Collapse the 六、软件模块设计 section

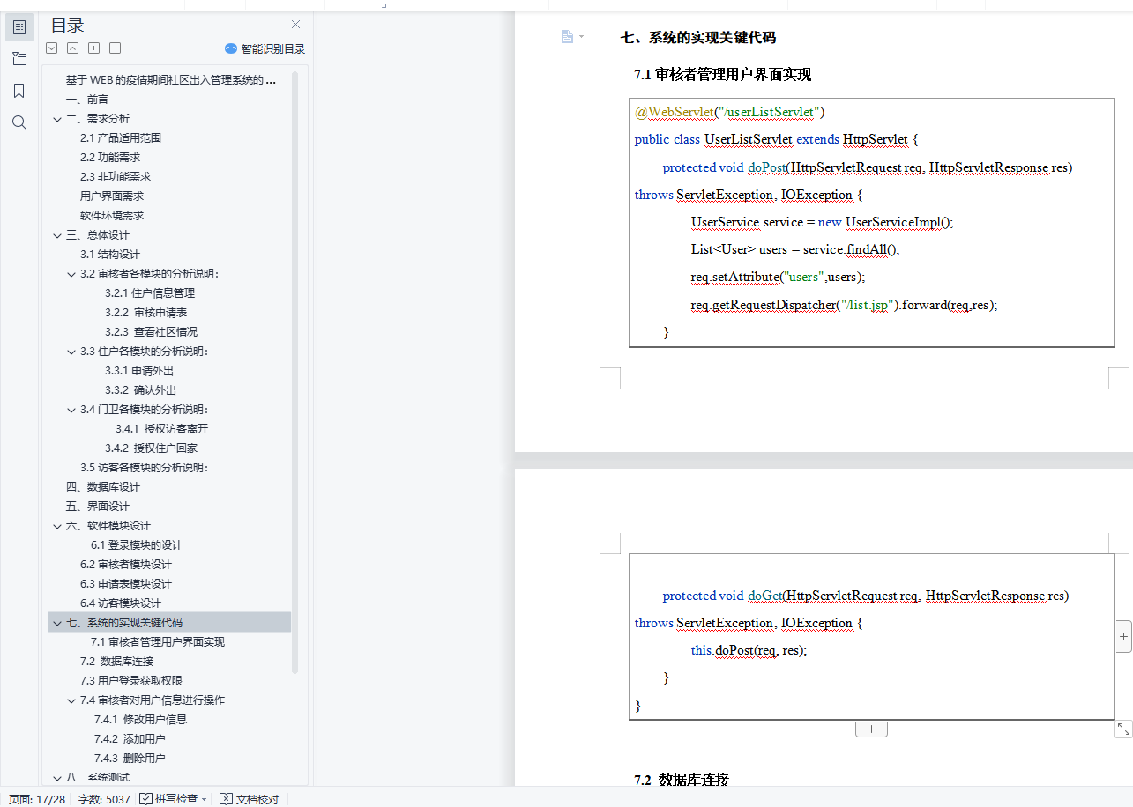click(57, 526)
